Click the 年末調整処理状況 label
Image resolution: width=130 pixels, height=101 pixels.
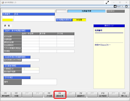click(64, 20)
